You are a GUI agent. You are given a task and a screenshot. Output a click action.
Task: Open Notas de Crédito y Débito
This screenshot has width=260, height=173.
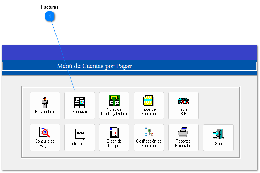point(114,106)
